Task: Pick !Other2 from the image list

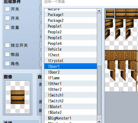Action: click(x=71, y=89)
